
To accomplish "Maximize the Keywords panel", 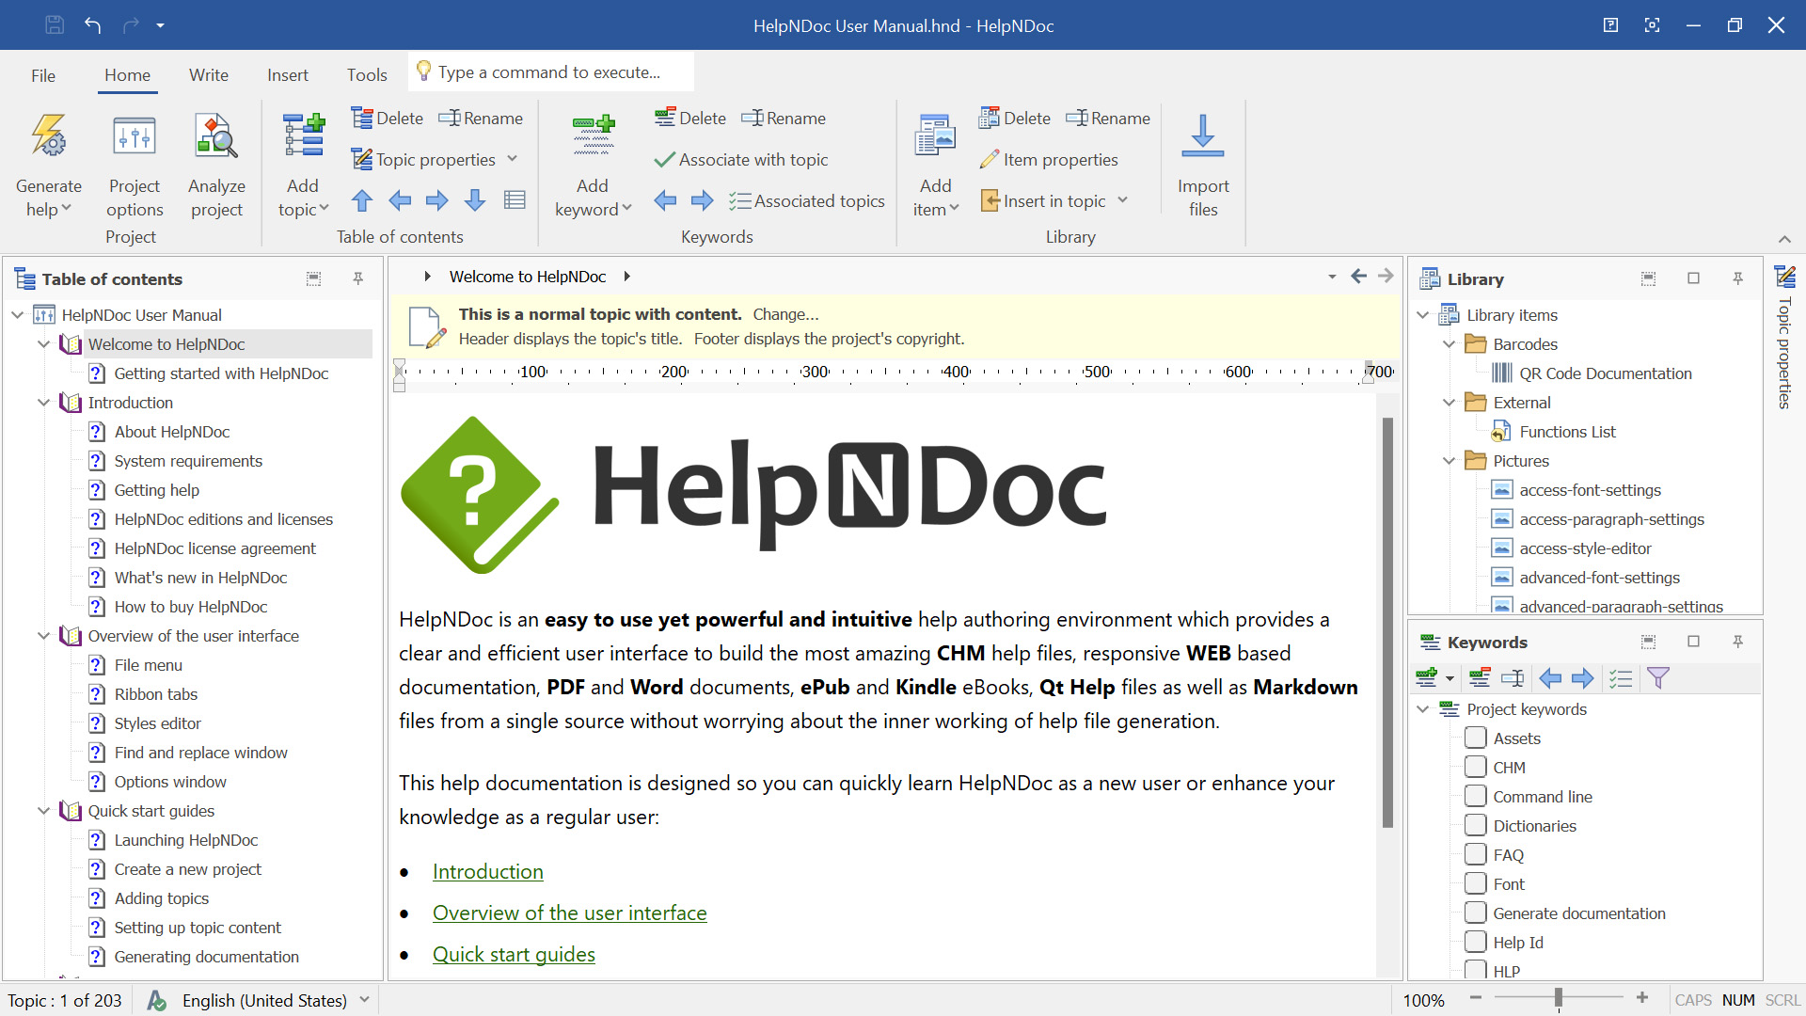I will coord(1693,642).
